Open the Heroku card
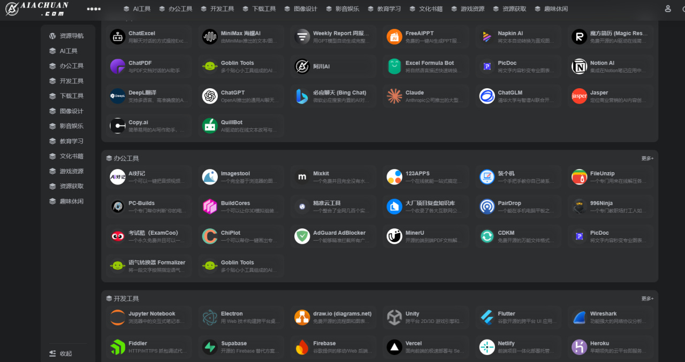Viewport: 685px width, 362px height. coord(610,347)
